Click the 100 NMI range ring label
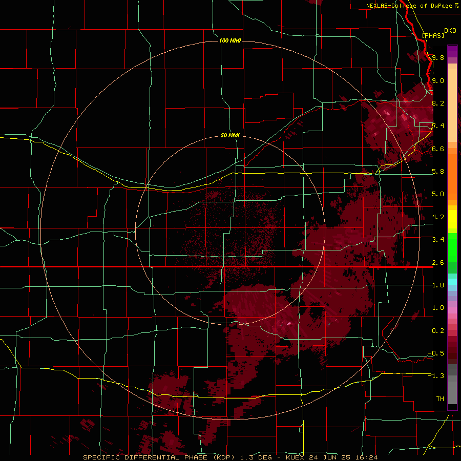This screenshot has width=461, height=461. (x=230, y=40)
